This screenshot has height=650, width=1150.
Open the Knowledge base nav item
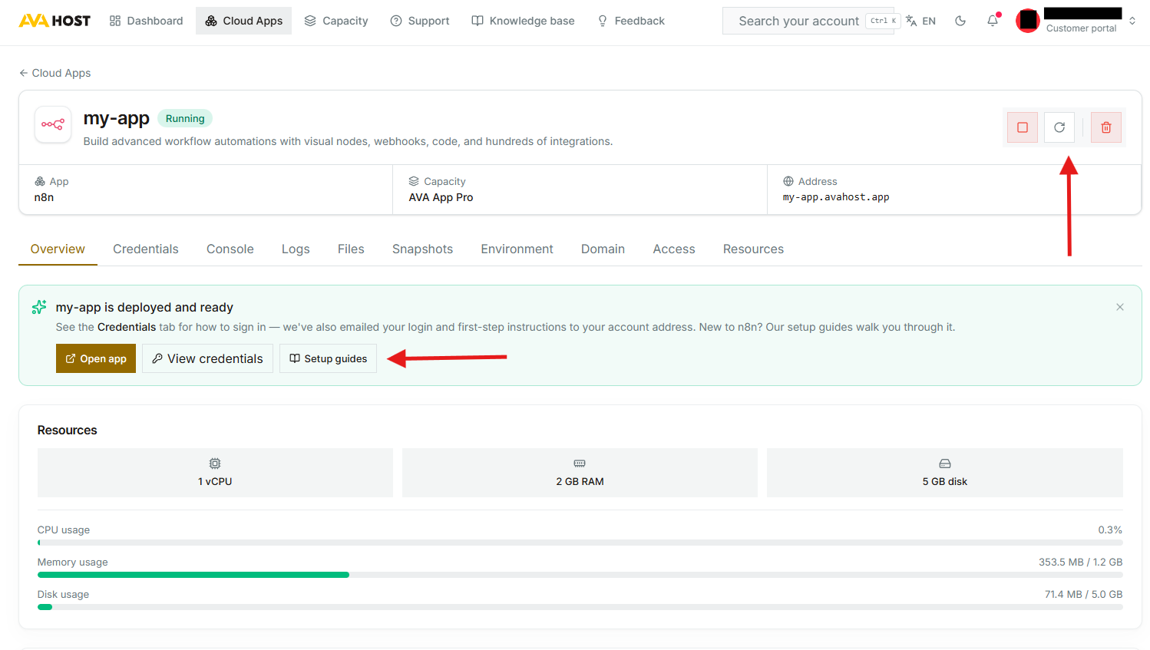(x=523, y=21)
